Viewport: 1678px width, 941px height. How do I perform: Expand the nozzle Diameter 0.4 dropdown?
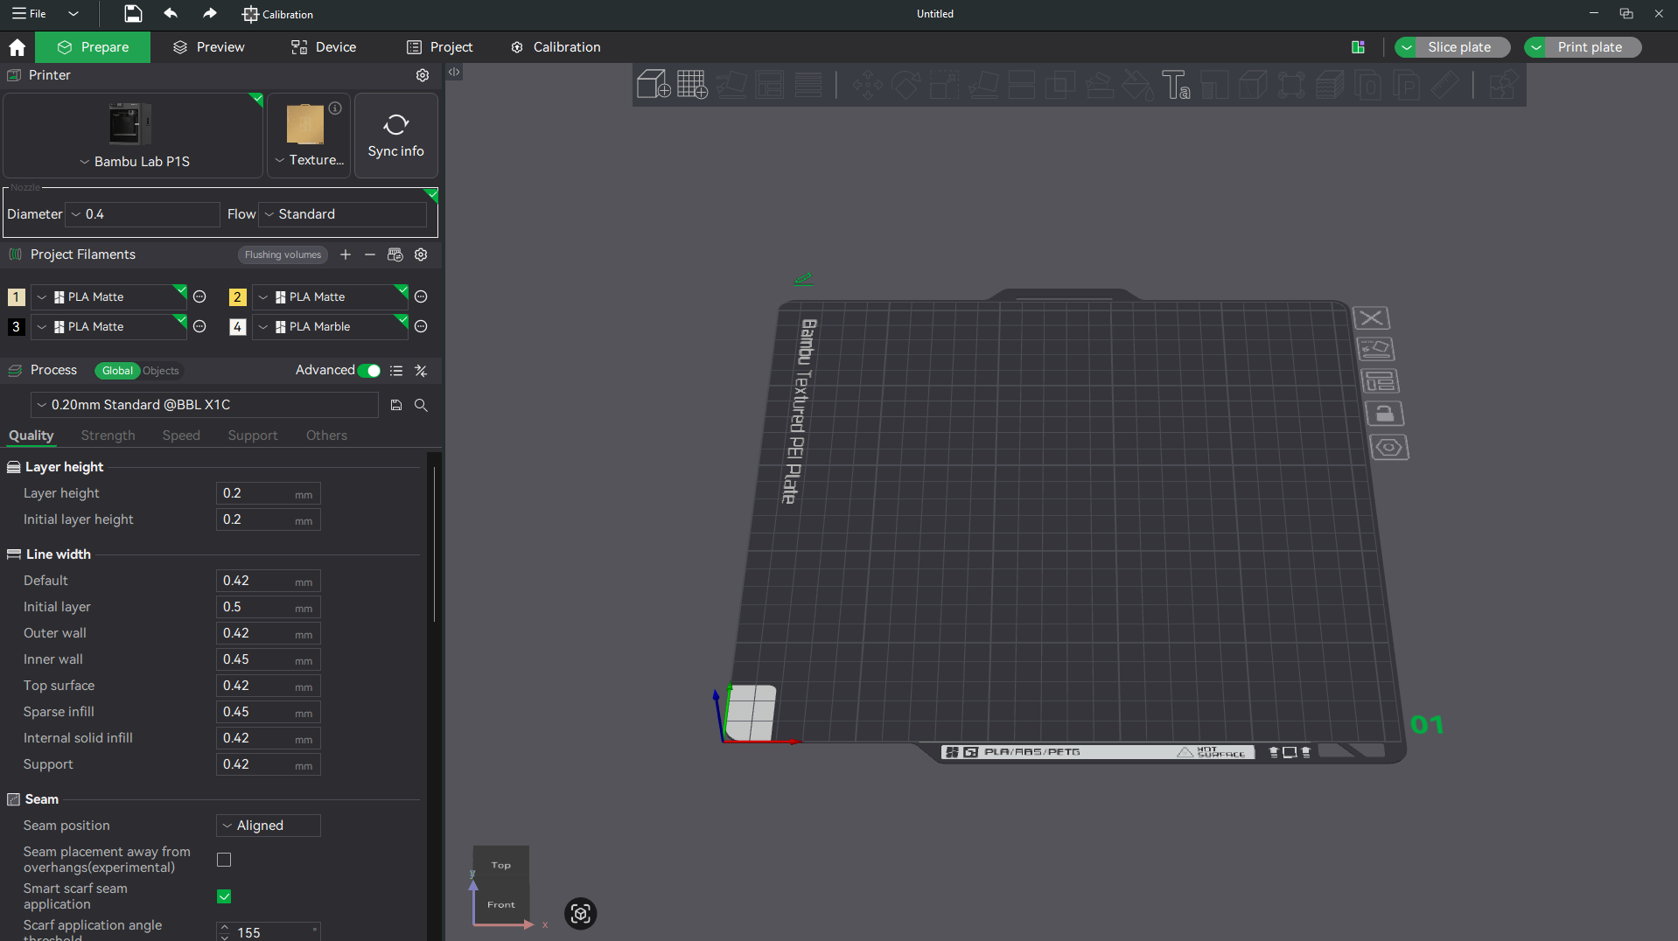coord(143,214)
